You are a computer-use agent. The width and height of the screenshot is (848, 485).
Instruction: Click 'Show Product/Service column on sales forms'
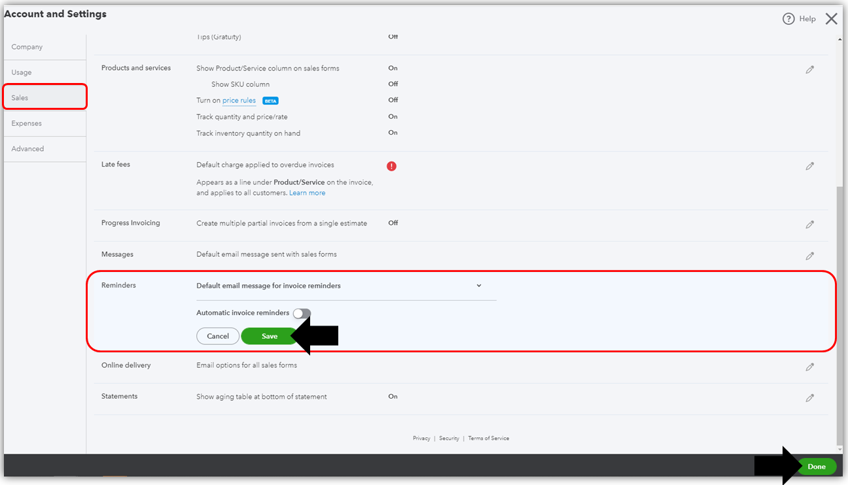point(268,68)
